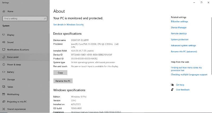Click the Focus assist moon icon

4,57
